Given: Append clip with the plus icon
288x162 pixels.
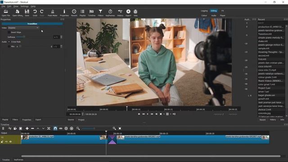Looking at the screenshot, I should point(27,128).
